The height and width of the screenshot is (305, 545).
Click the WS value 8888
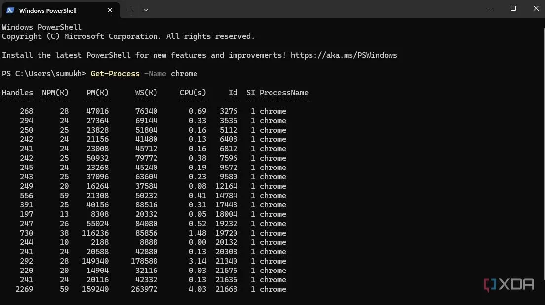click(149, 242)
